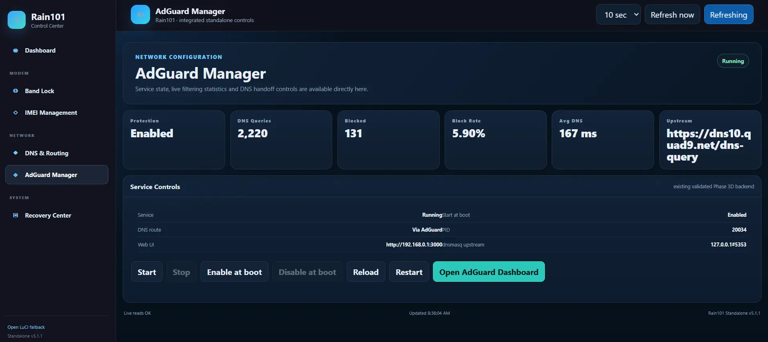Image resolution: width=768 pixels, height=342 pixels.
Task: Restart the AdGuard service
Action: click(409, 272)
